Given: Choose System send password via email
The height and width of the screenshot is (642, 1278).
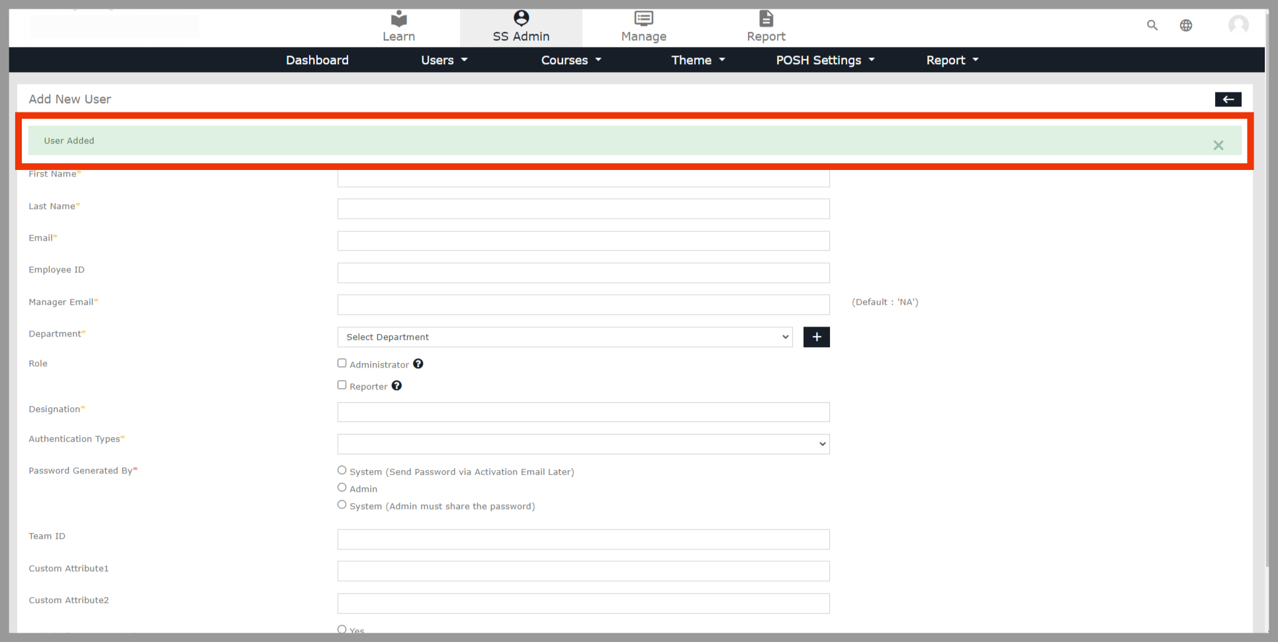Looking at the screenshot, I should [x=342, y=470].
